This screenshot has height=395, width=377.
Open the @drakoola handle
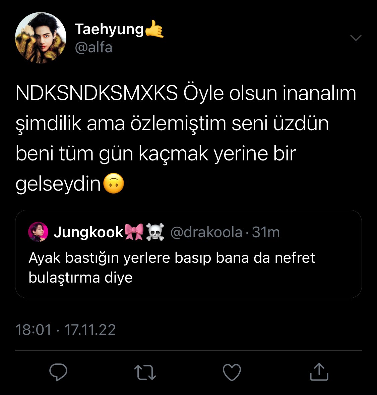[x=206, y=232]
